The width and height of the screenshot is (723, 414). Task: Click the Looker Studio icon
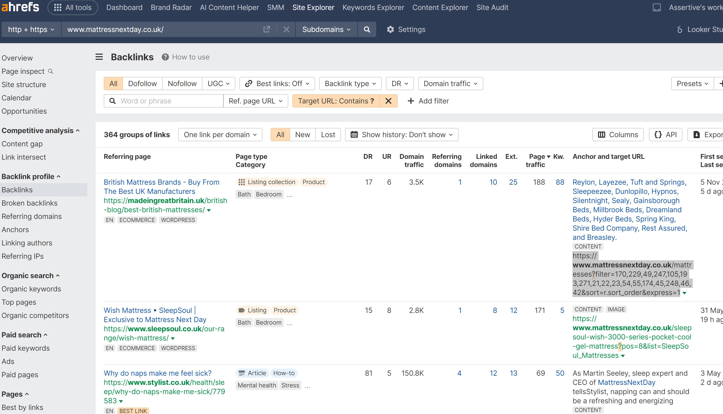(x=680, y=29)
